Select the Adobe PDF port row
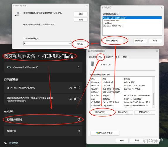 point(122,82)
